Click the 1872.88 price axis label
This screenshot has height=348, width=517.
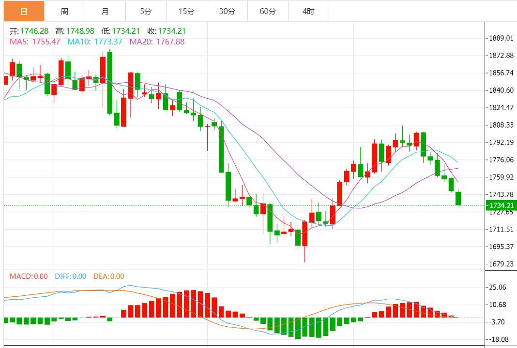(x=501, y=55)
